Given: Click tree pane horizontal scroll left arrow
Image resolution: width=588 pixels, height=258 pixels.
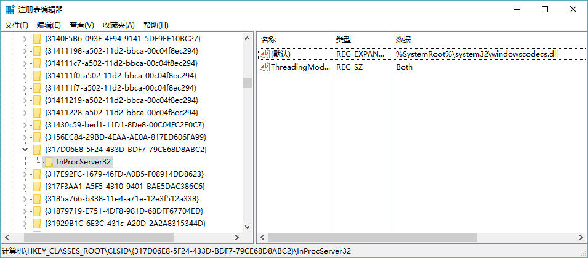Looking at the screenshot, I should [6, 238].
